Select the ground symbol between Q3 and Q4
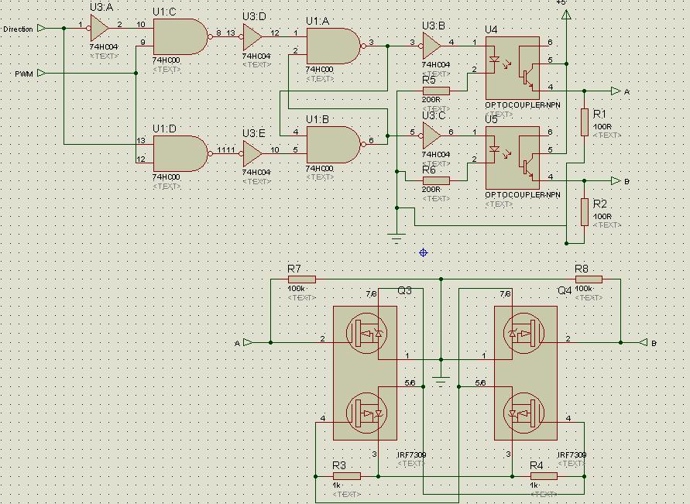 441,380
